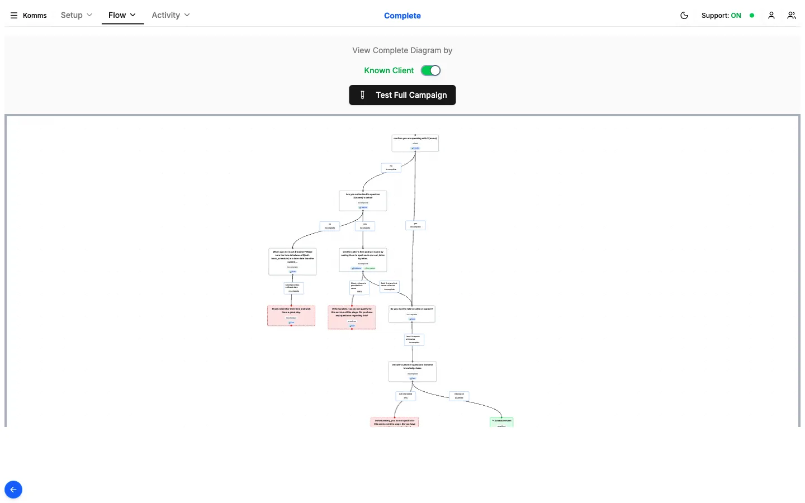Click the 'Both first and last name collected' label
The height and width of the screenshot is (503, 805).
coord(389,286)
